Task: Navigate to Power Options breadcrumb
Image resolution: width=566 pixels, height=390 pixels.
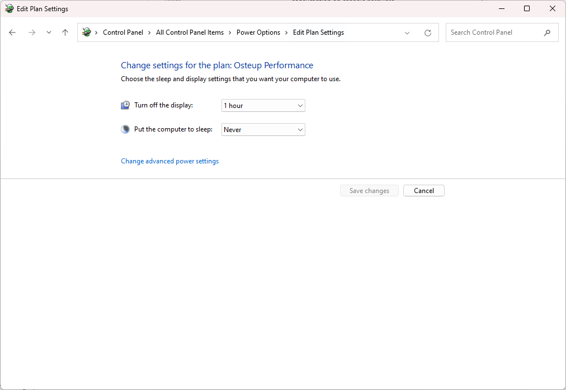Action: point(258,32)
